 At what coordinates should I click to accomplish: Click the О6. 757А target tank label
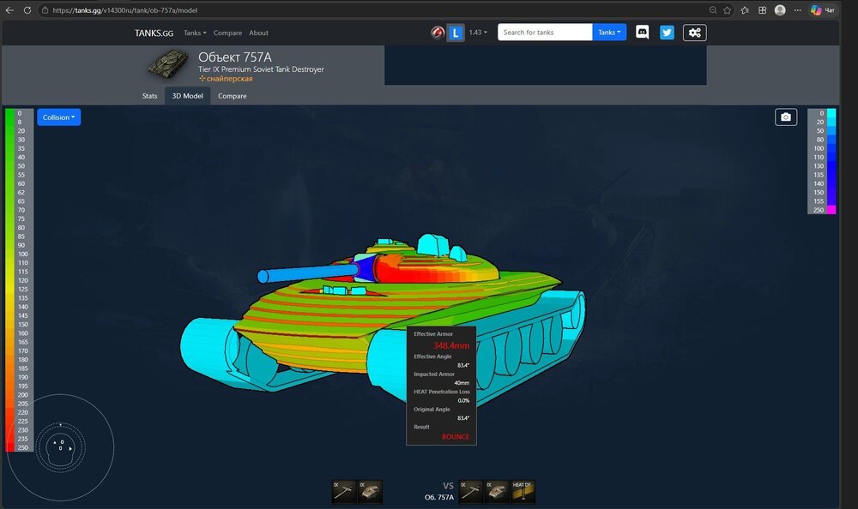[438, 497]
